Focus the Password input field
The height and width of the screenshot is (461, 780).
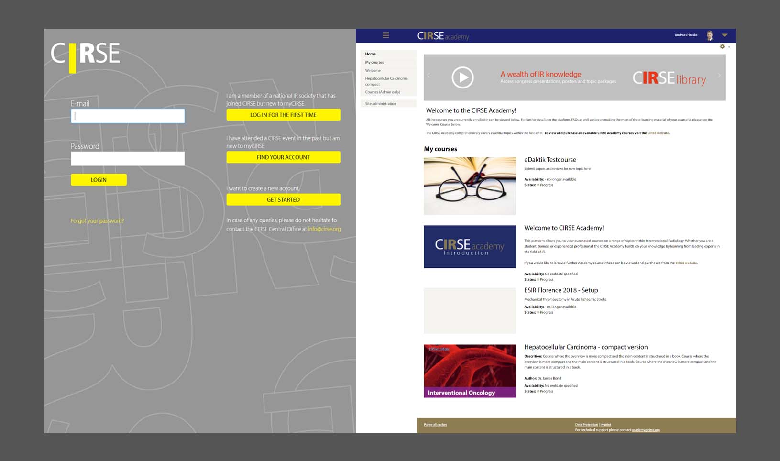coord(128,159)
